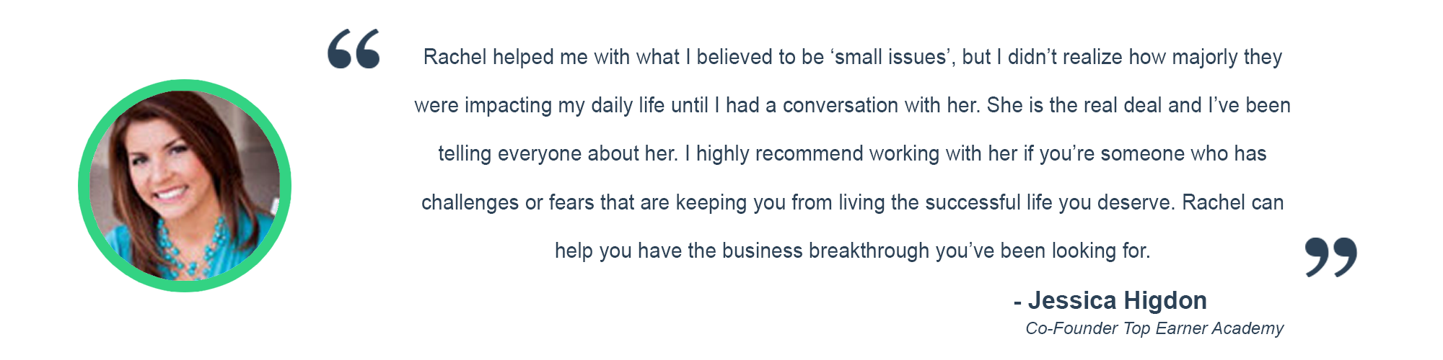Click the closing quotation mark icon
The image size is (1443, 360).
[1331, 257]
